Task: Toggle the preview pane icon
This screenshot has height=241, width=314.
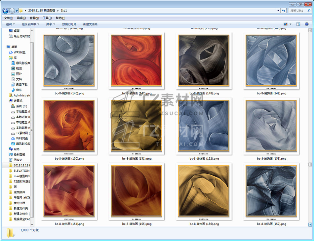Action: pos(298,24)
